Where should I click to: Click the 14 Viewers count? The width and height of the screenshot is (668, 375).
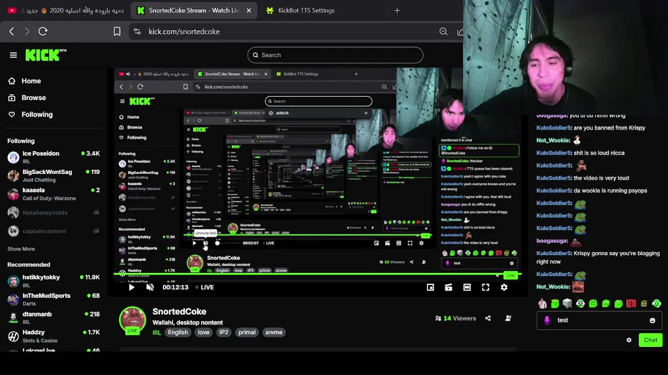(456, 318)
